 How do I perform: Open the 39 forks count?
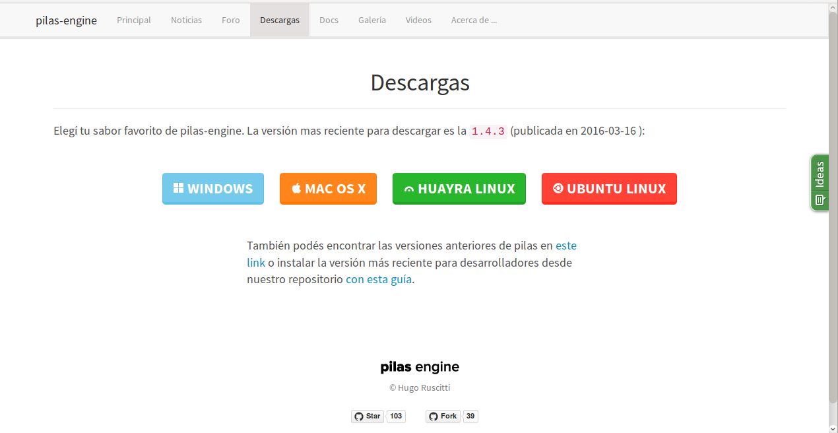470,416
